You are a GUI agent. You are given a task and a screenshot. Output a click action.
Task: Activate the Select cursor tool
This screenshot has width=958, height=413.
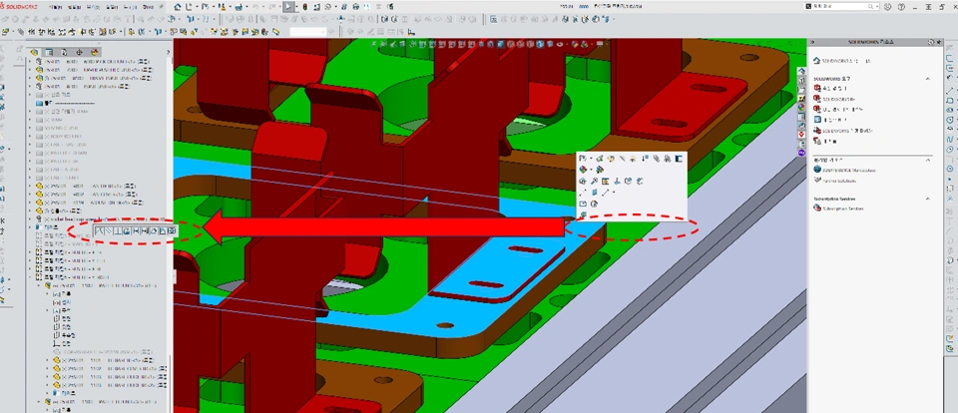coord(287,6)
